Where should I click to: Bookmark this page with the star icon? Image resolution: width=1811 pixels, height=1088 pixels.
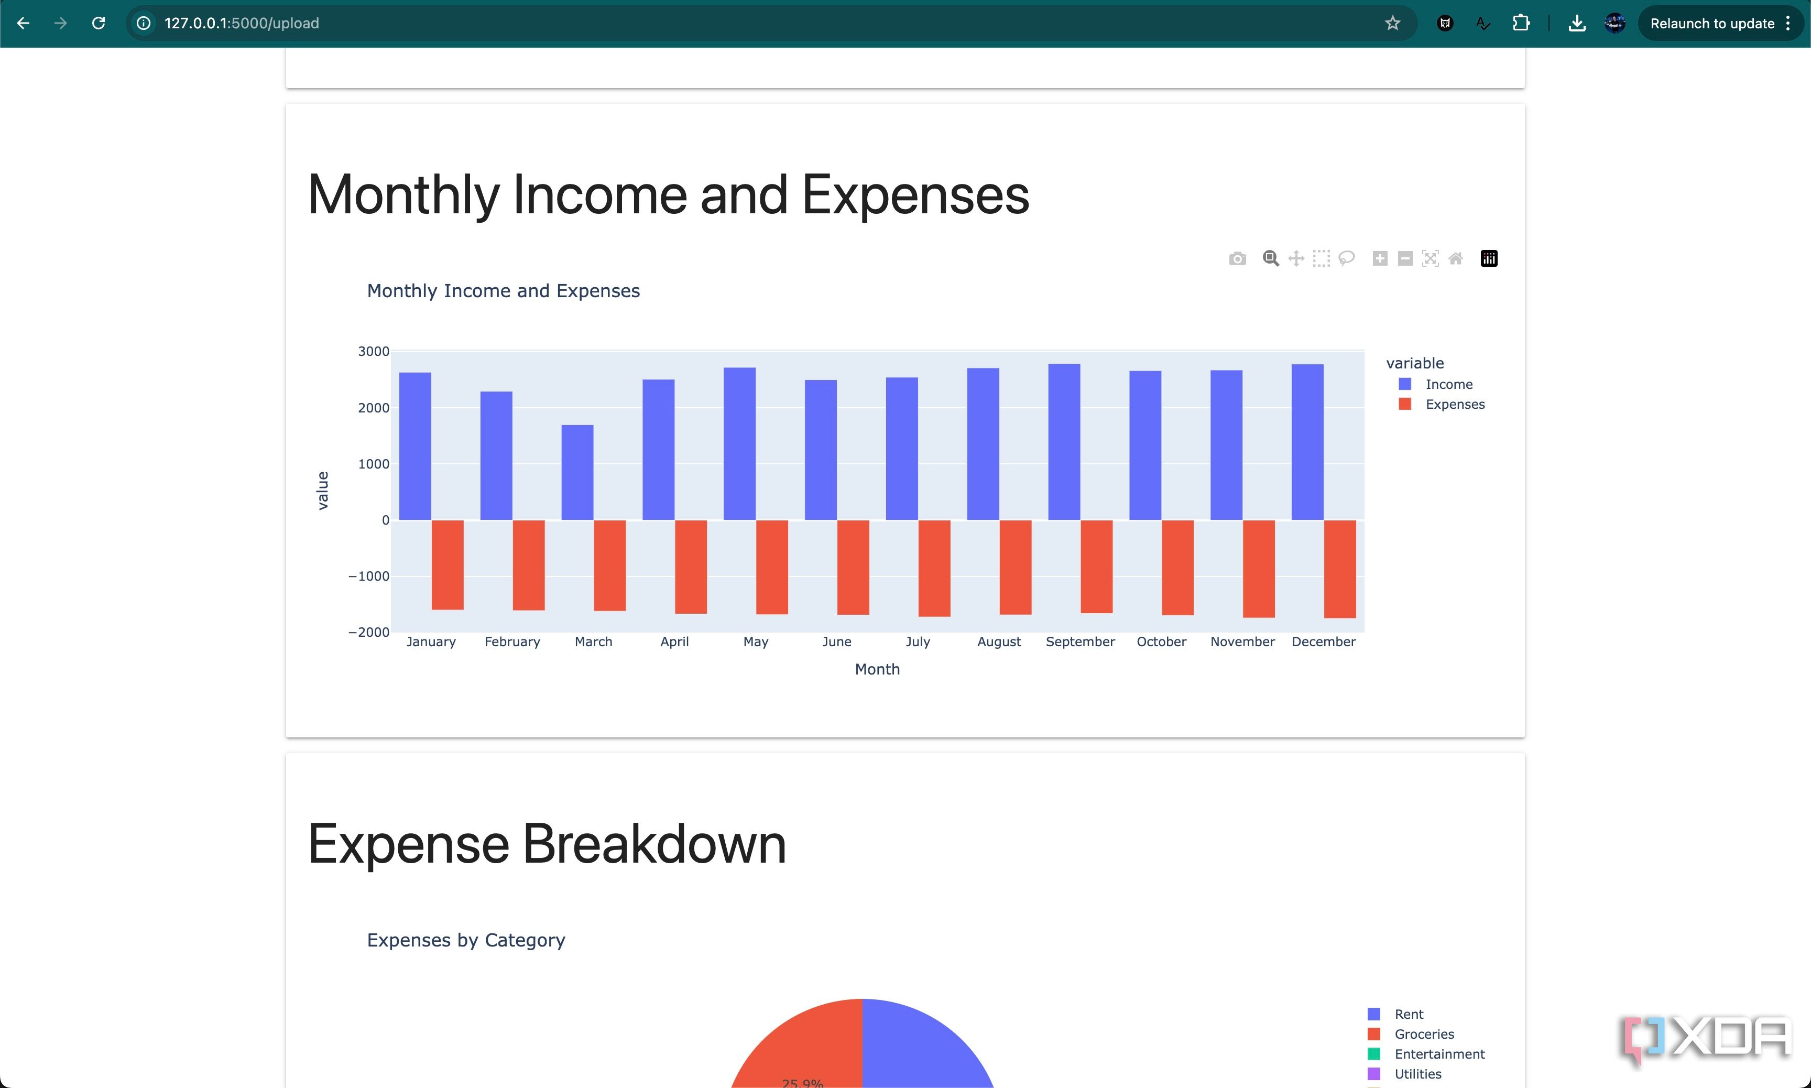click(x=1392, y=24)
